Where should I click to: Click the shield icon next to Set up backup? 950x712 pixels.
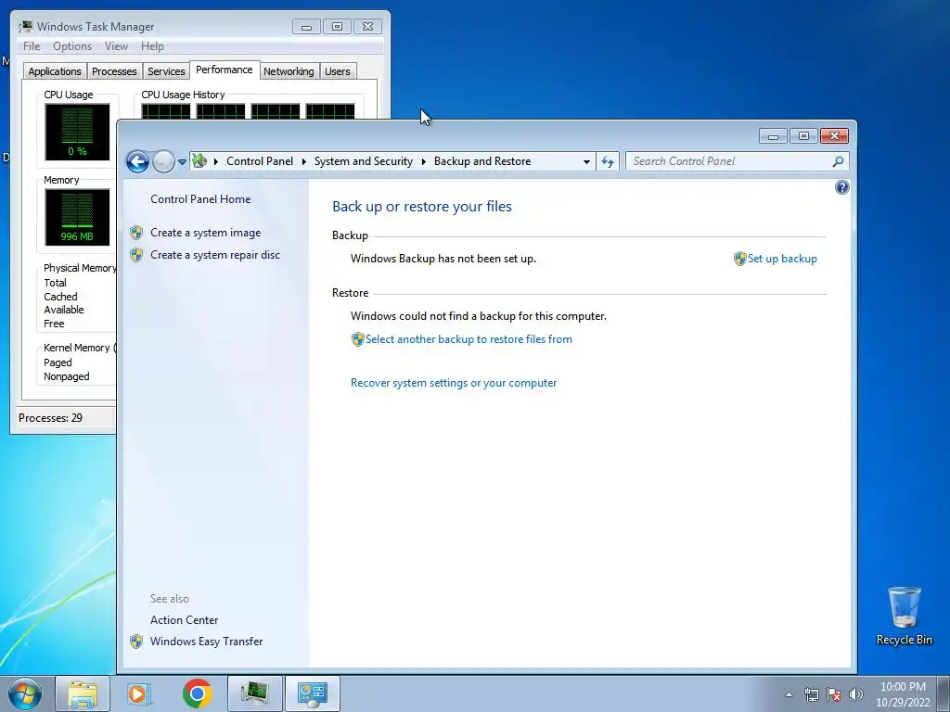coord(739,260)
